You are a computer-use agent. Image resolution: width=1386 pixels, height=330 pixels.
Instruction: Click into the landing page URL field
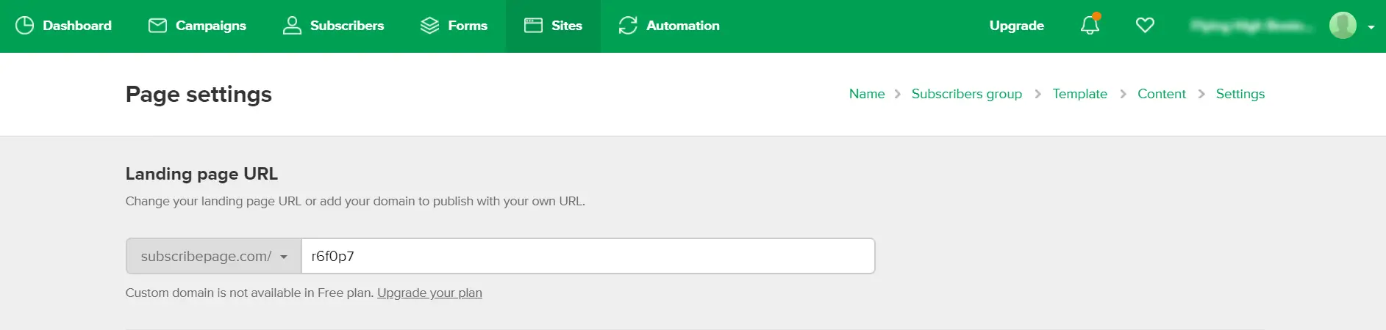click(x=588, y=256)
